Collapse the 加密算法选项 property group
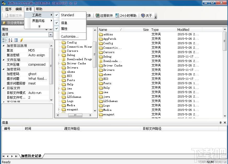 [4, 46]
